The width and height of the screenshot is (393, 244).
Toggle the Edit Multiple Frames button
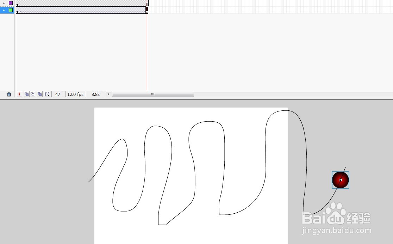pos(40,94)
